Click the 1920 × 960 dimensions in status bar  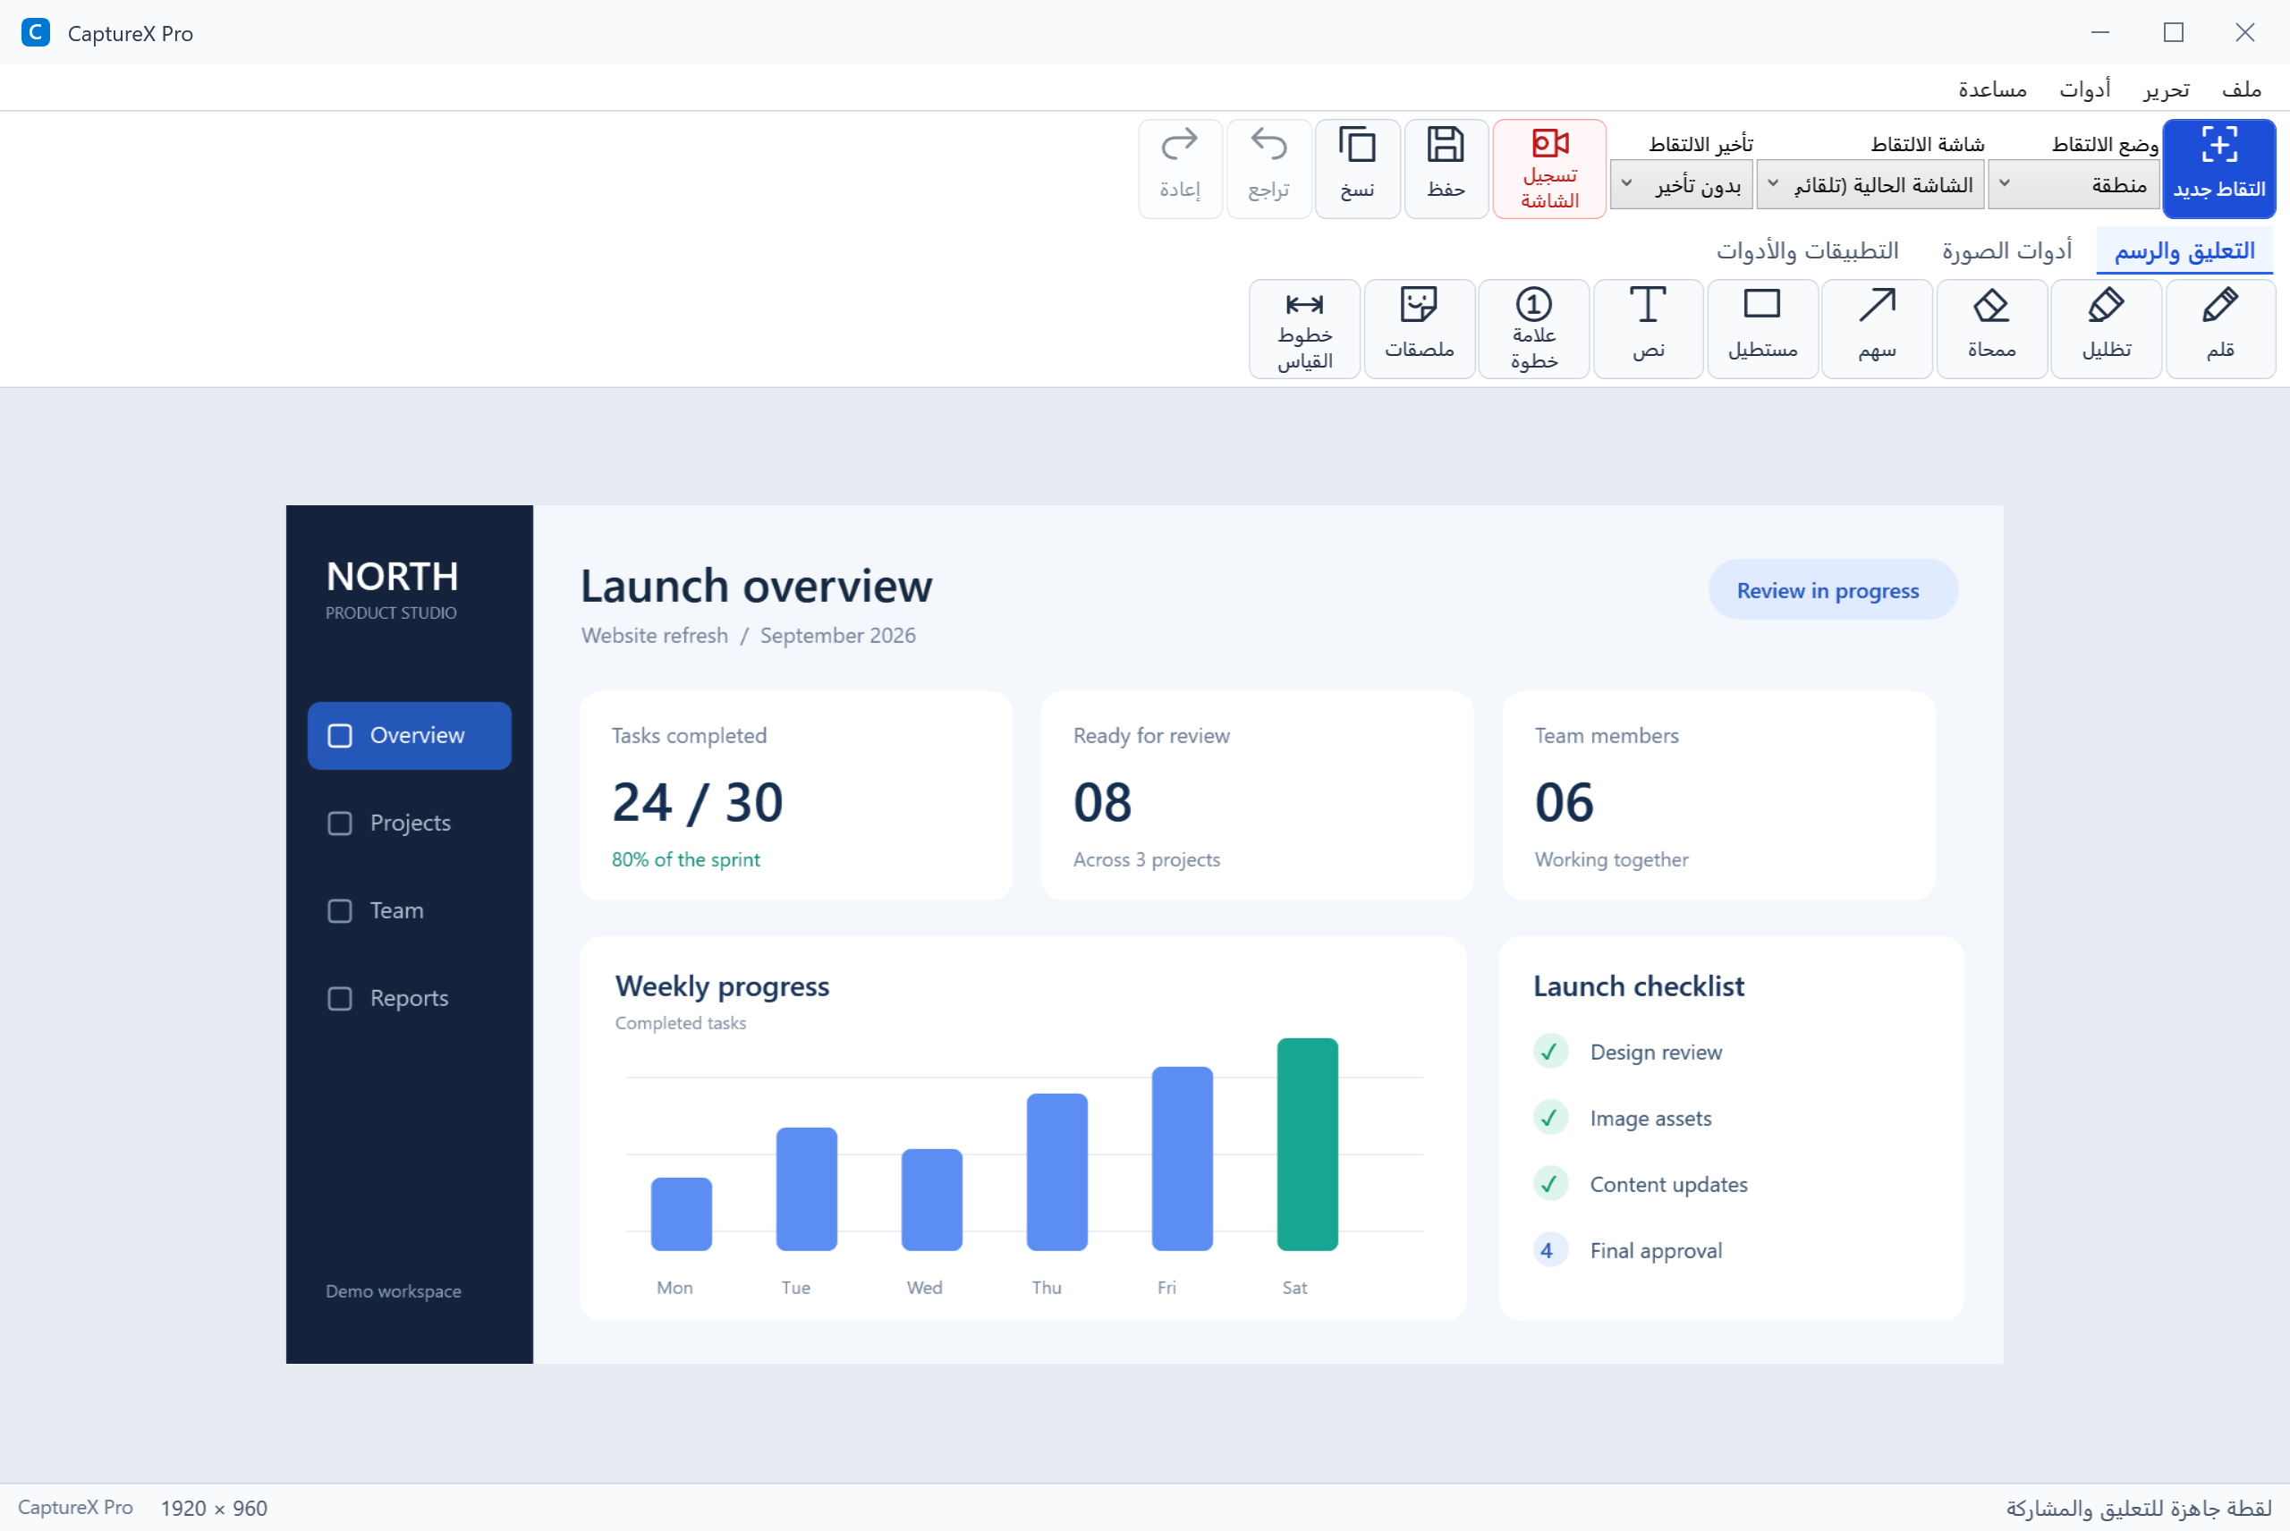click(214, 1508)
